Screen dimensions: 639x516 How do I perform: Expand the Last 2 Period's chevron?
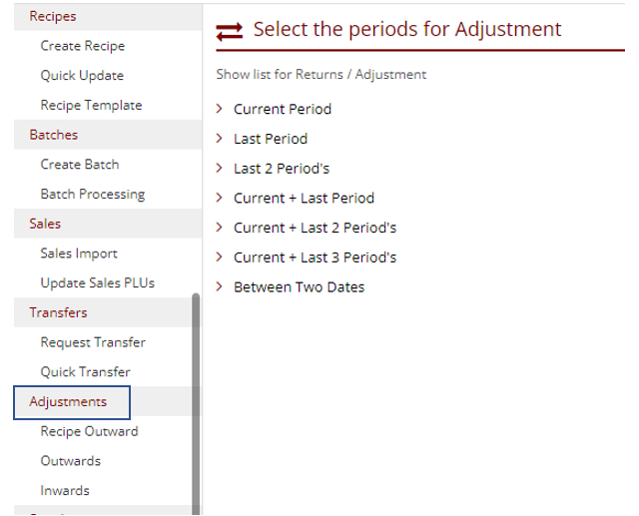pos(220,168)
